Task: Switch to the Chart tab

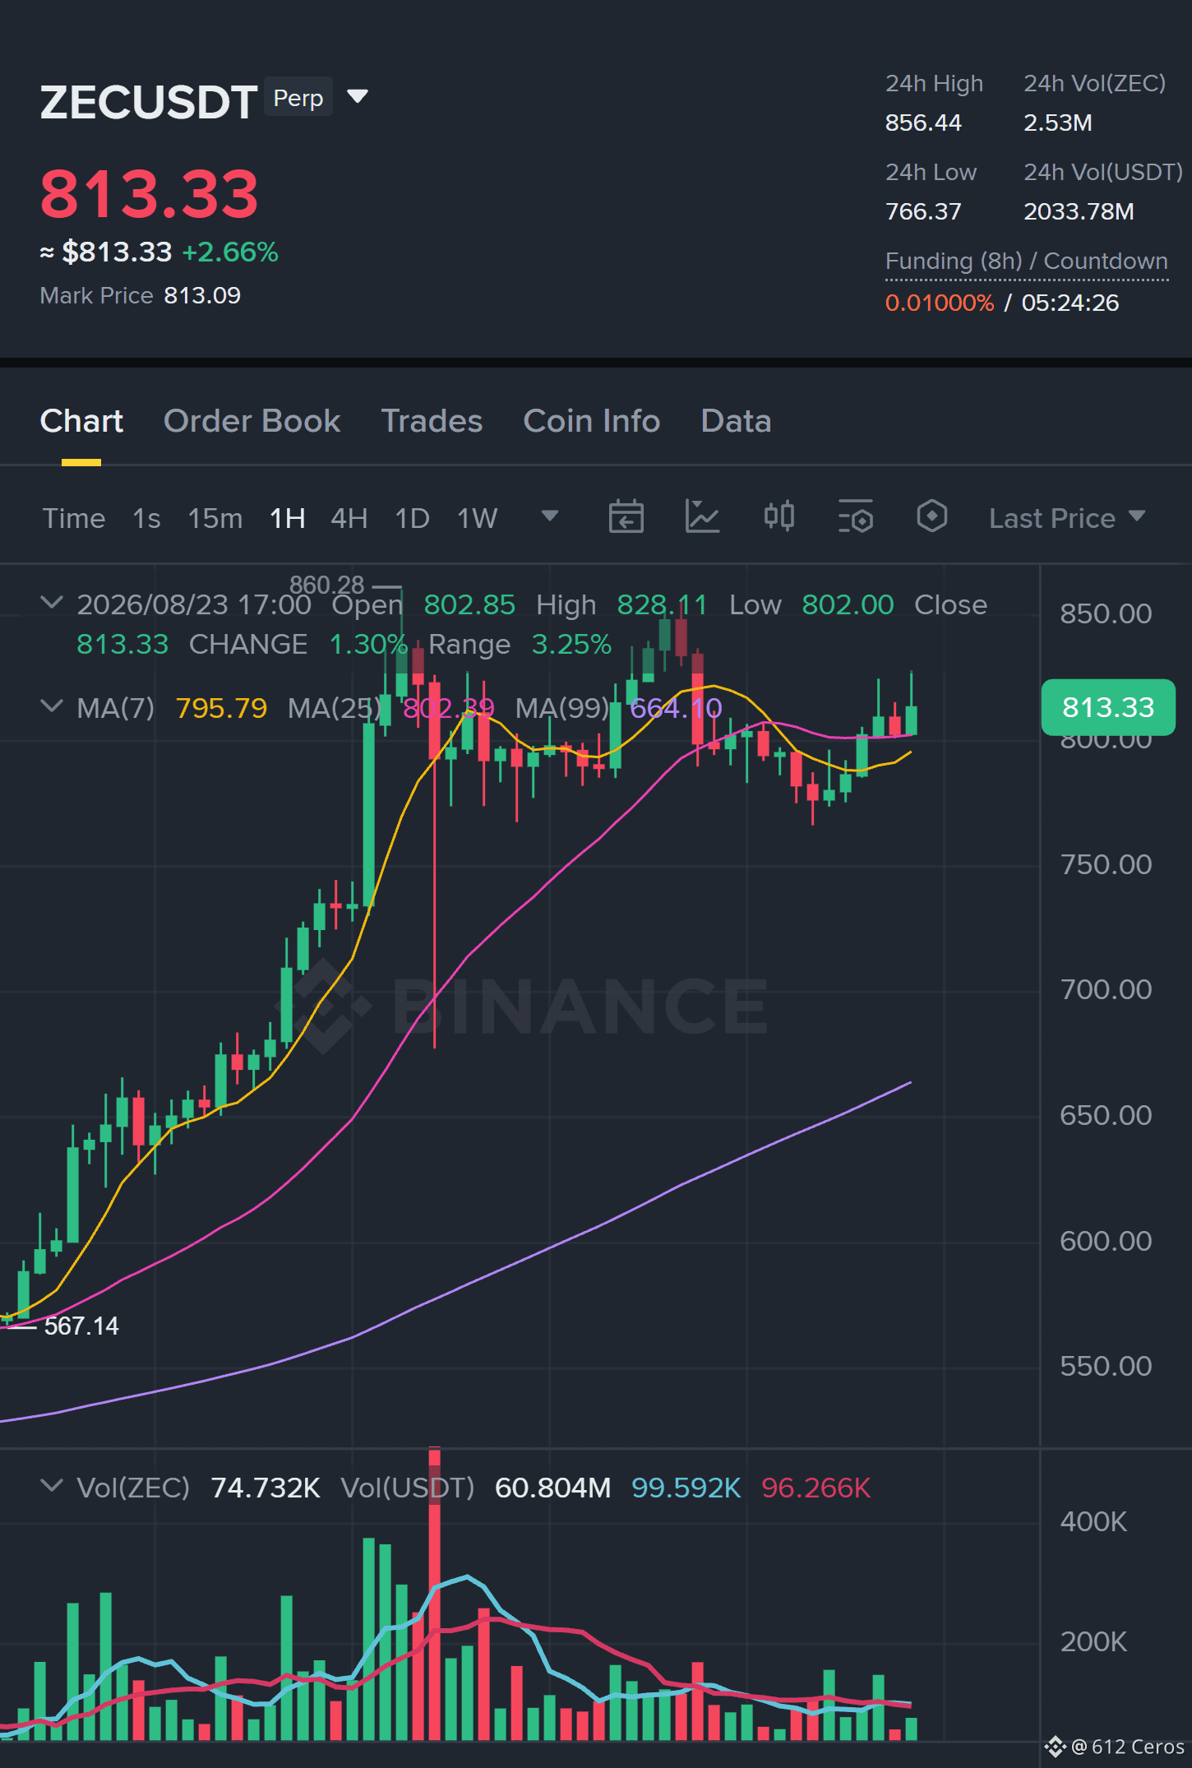Action: 81,421
